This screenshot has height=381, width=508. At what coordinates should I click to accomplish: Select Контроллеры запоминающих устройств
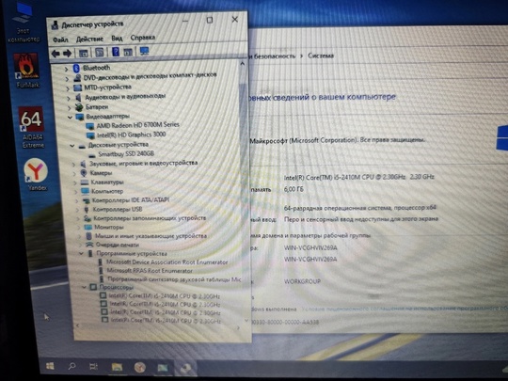pos(150,218)
